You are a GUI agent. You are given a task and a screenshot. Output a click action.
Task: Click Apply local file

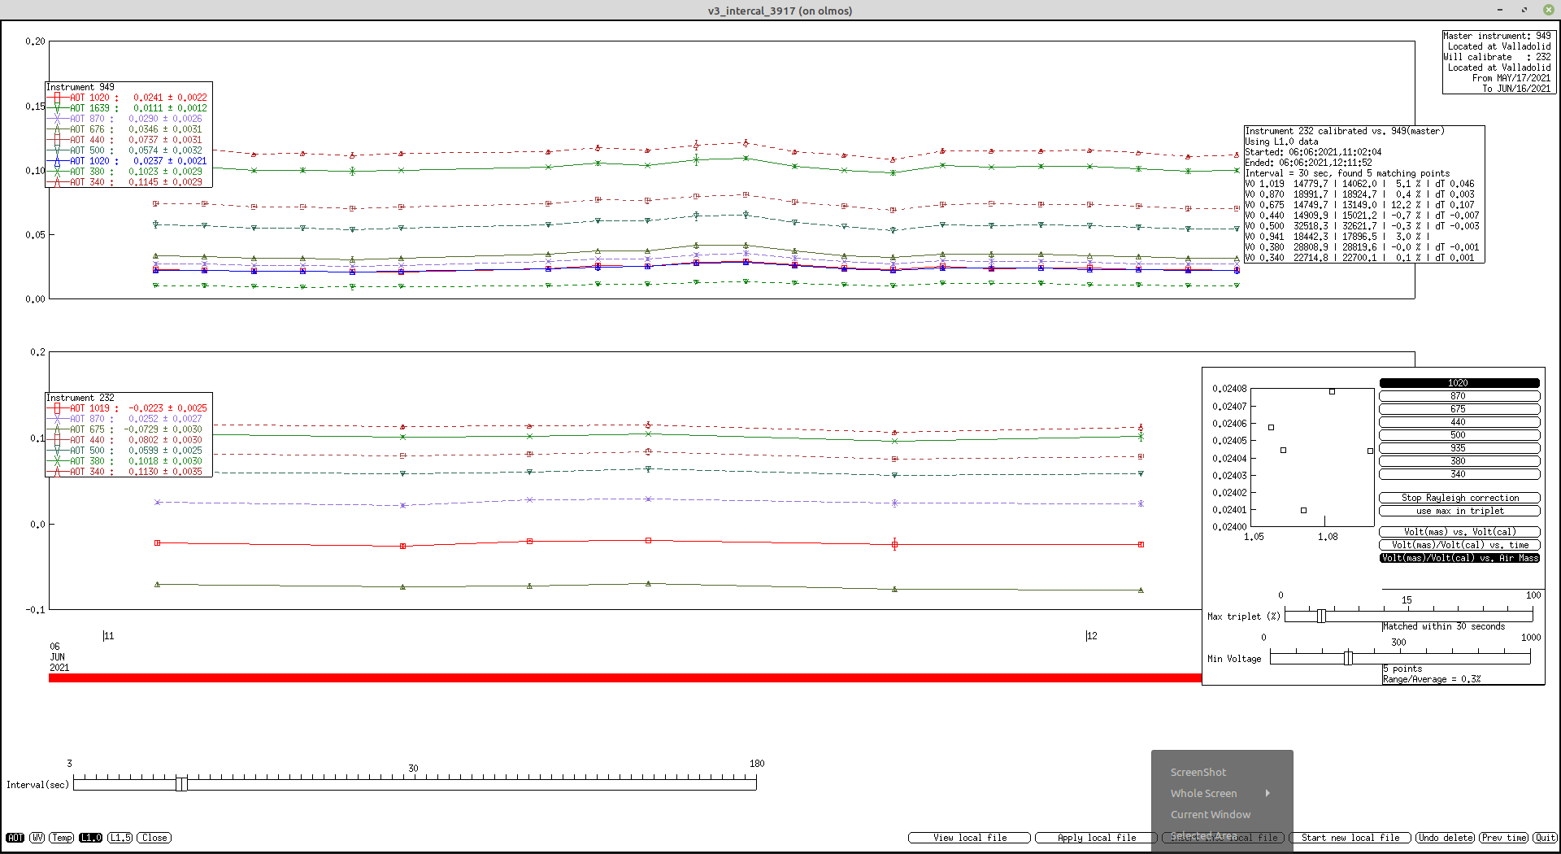click(1096, 838)
